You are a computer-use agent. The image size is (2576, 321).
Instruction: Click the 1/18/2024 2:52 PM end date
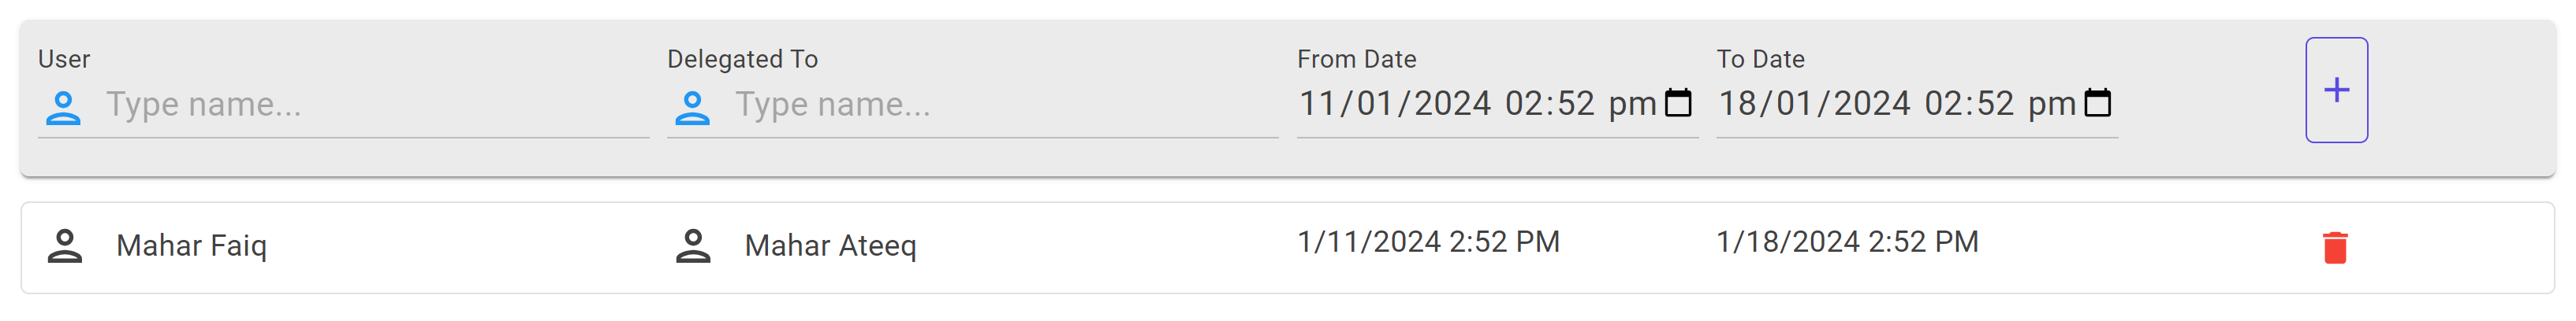[1847, 242]
